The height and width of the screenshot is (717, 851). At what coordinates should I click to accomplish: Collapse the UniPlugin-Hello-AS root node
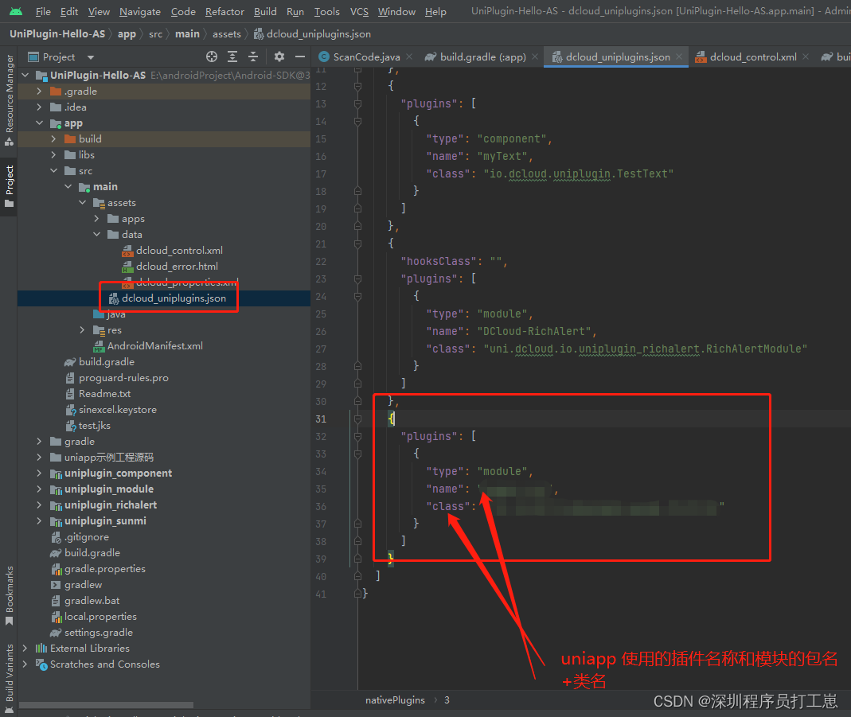click(x=25, y=76)
